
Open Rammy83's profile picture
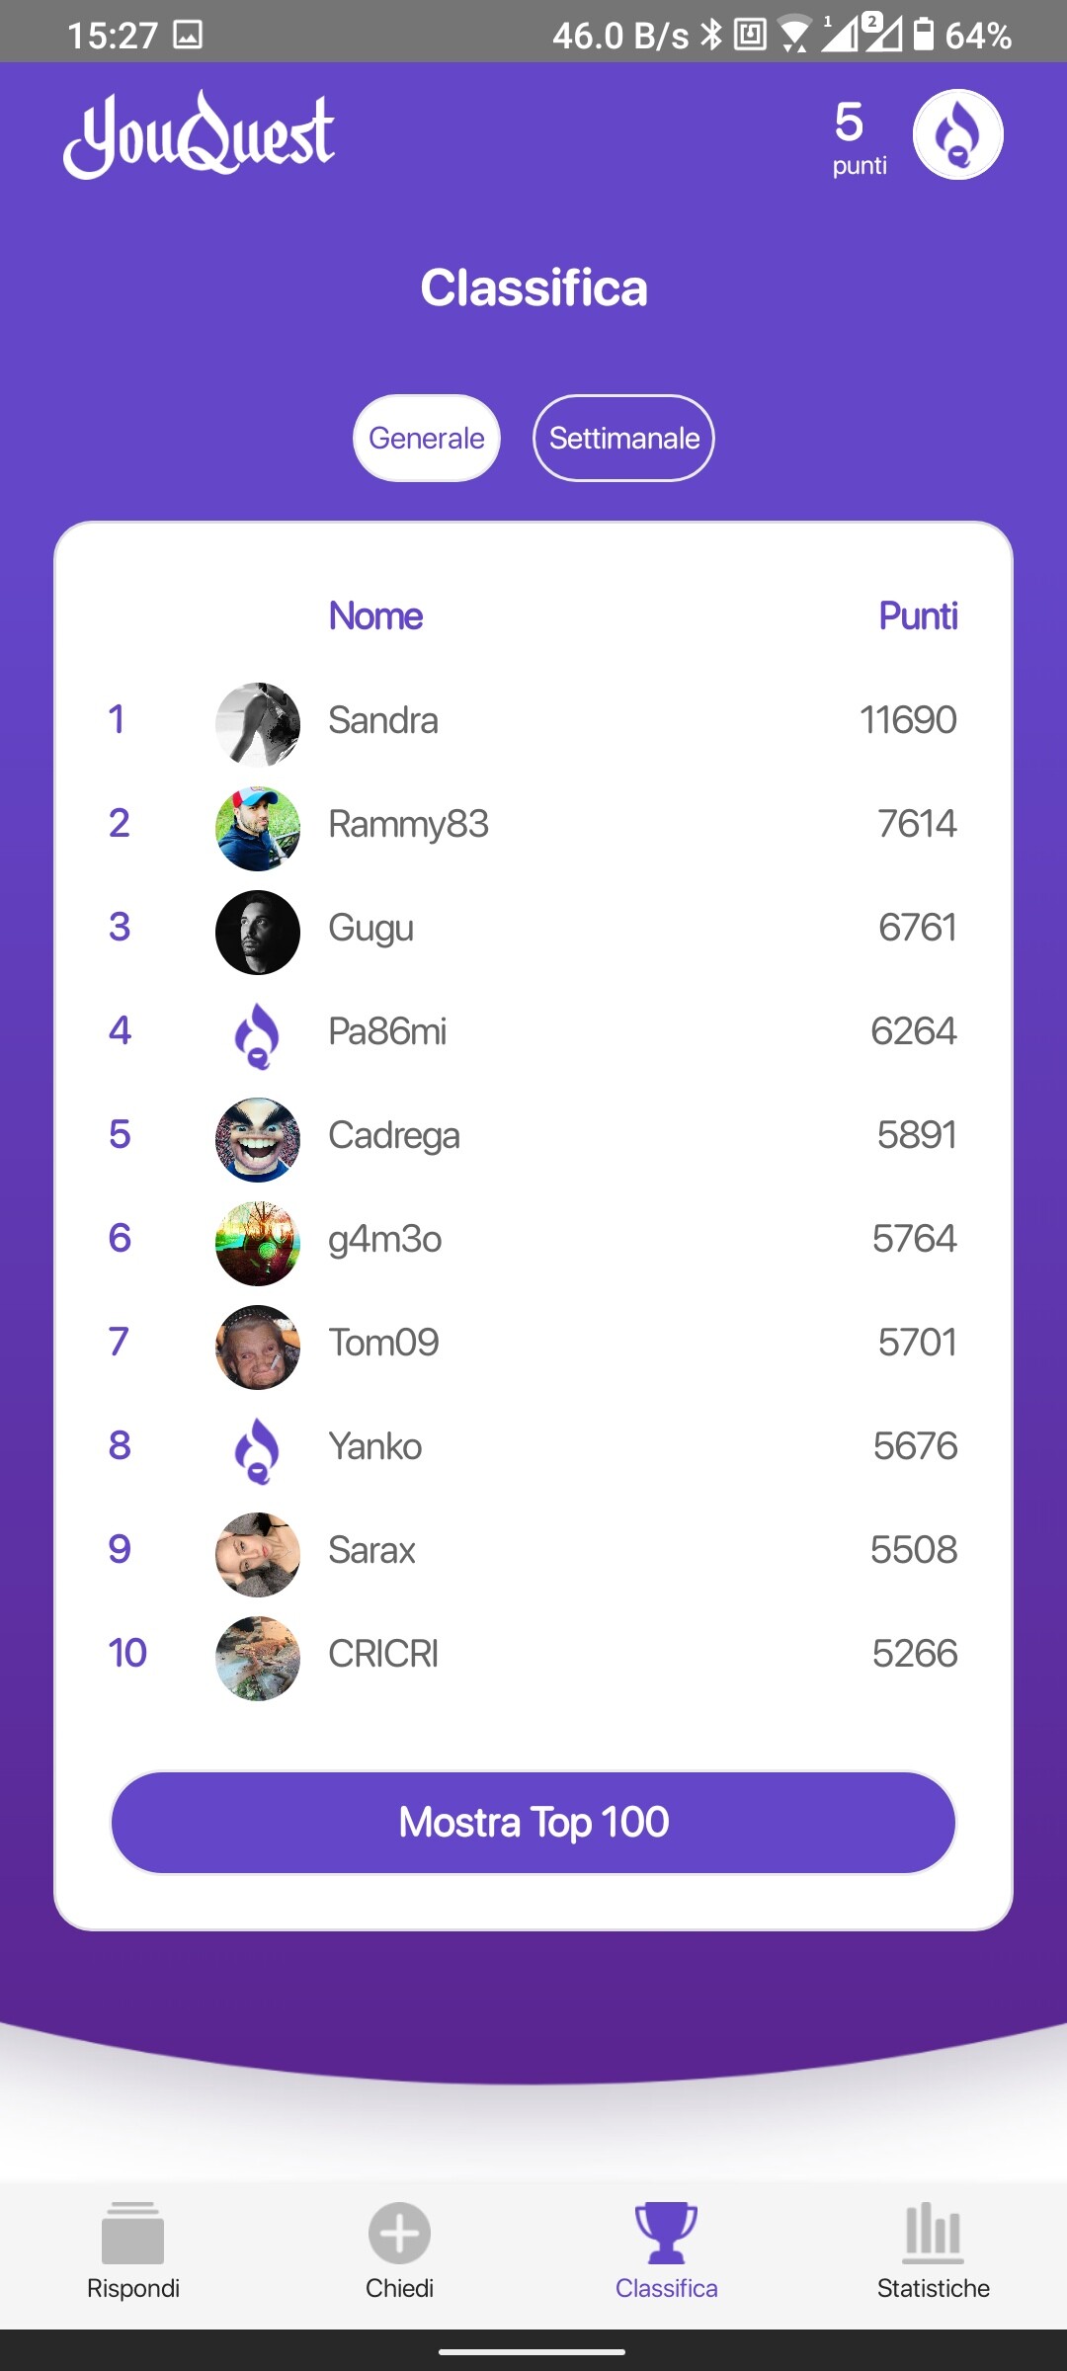257,828
